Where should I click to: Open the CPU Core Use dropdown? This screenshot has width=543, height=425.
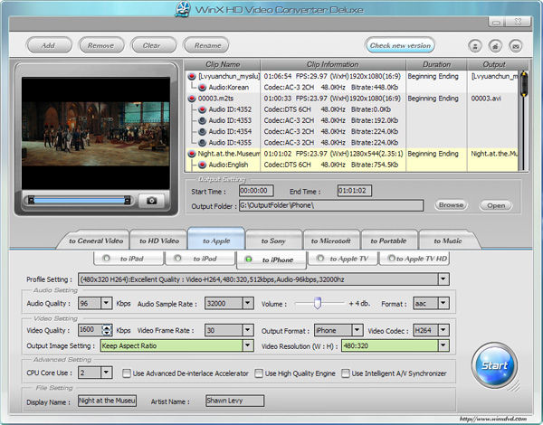point(106,373)
